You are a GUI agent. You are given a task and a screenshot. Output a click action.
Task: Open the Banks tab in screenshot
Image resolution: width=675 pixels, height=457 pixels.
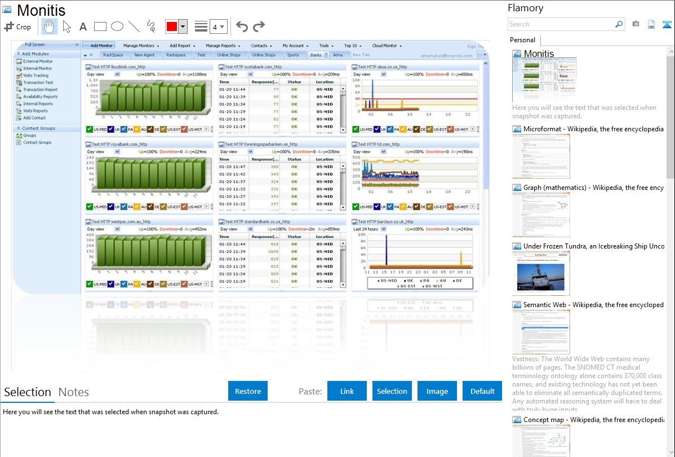coord(316,55)
